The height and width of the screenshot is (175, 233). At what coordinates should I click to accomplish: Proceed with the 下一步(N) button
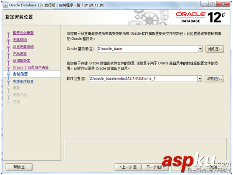tap(155, 167)
